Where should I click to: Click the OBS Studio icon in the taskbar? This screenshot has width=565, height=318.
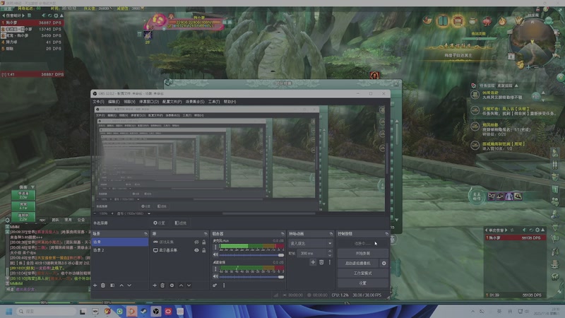click(x=156, y=311)
